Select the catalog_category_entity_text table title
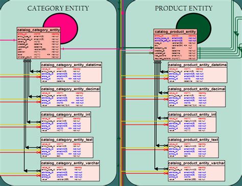 point(67,140)
